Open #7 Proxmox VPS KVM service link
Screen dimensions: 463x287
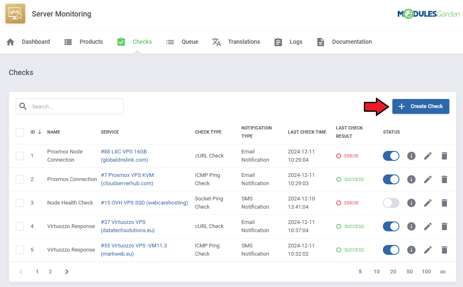(x=127, y=179)
